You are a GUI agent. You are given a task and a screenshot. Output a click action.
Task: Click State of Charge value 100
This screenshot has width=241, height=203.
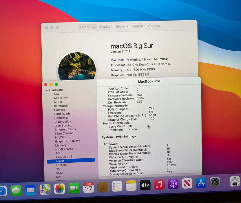152,118
